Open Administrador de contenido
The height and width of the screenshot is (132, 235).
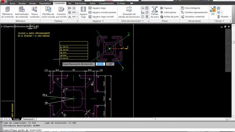pyautogui.click(x=22, y=12)
